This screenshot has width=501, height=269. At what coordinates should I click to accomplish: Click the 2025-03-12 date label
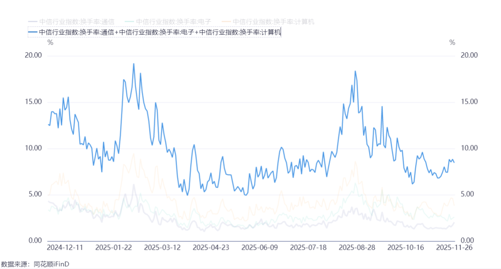click(162, 248)
